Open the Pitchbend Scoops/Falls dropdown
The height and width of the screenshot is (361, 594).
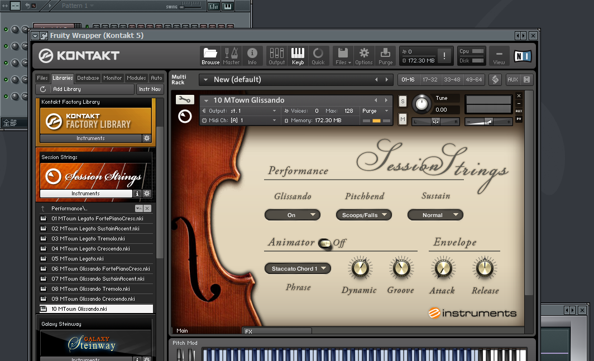point(363,215)
